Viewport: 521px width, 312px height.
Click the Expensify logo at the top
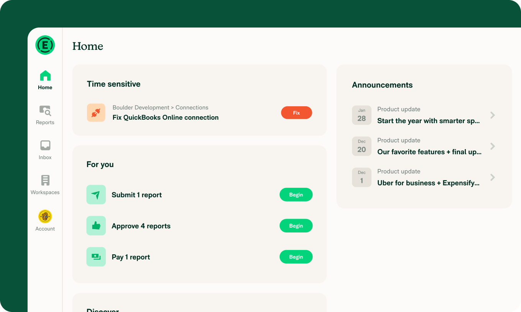tap(45, 45)
